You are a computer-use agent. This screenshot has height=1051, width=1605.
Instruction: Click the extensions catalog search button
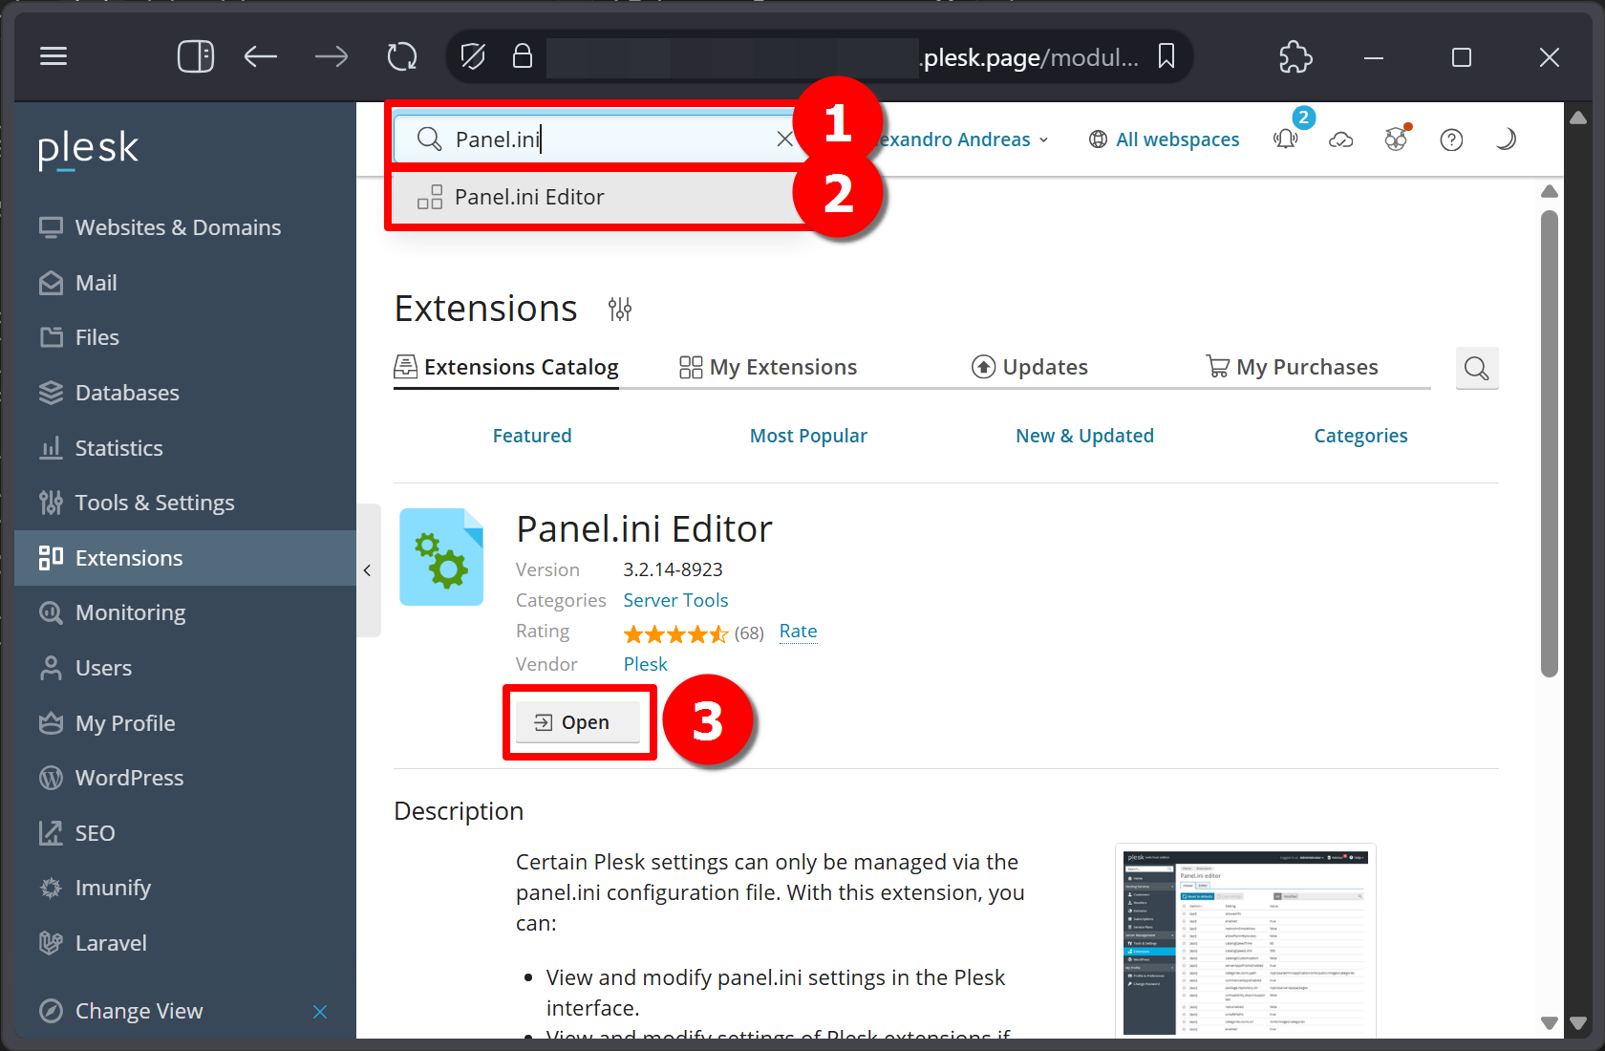[1477, 368]
